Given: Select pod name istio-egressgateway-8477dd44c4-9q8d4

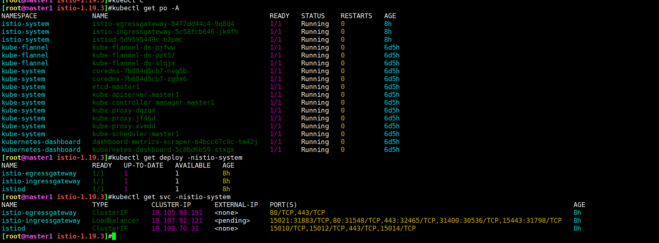Looking at the screenshot, I should click(x=163, y=24).
